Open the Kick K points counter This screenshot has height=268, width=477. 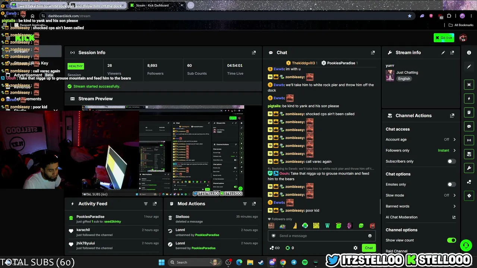pyautogui.click(x=290, y=248)
